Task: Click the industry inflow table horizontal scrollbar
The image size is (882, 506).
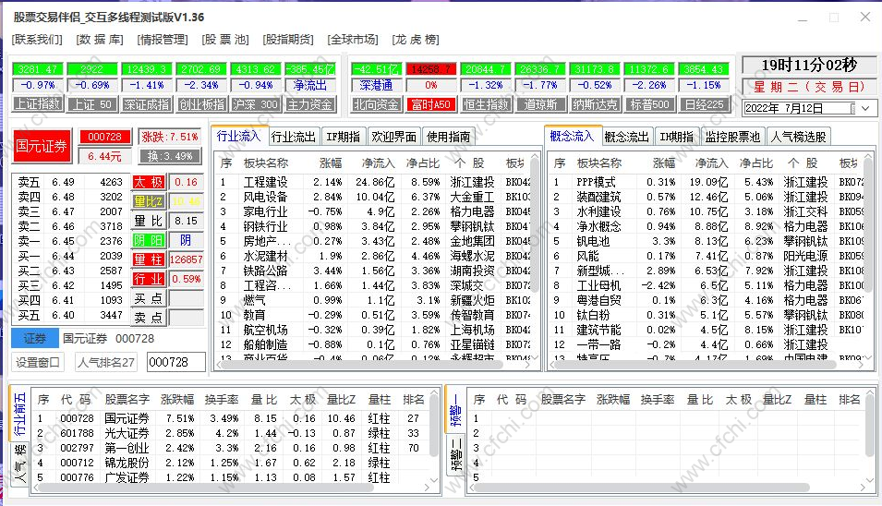Action: (369, 366)
